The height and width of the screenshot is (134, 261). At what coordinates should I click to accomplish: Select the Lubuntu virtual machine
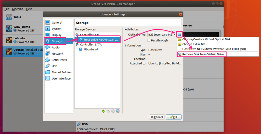point(22,40)
